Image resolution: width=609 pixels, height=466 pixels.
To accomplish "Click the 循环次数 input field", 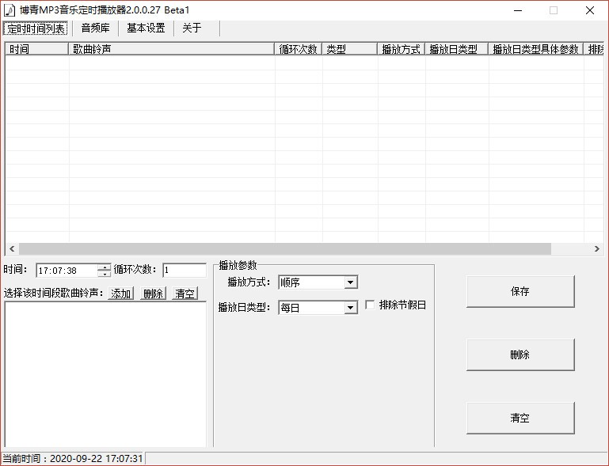I will pyautogui.click(x=185, y=270).
